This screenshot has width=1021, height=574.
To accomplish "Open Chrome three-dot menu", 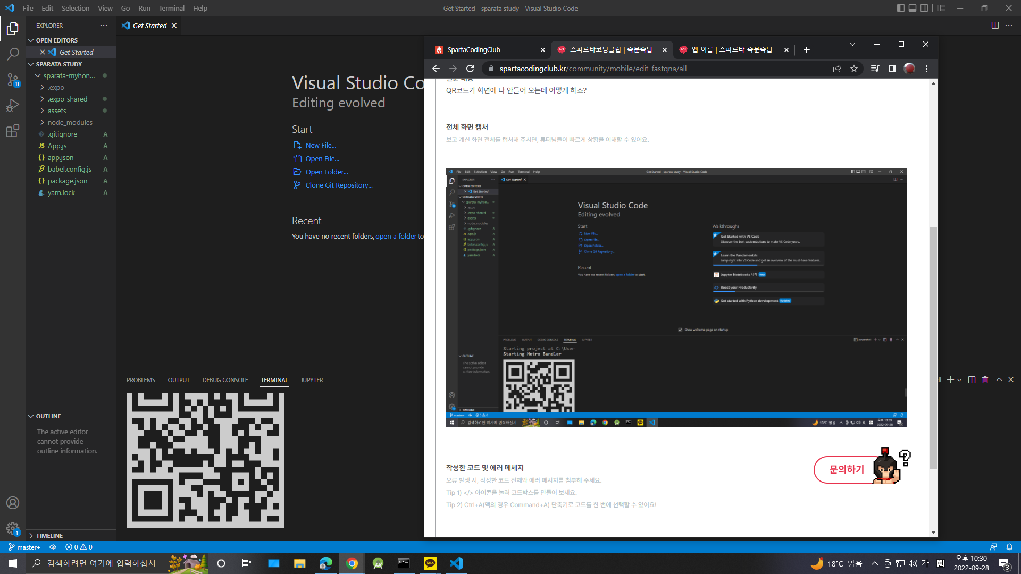I will pyautogui.click(x=926, y=69).
